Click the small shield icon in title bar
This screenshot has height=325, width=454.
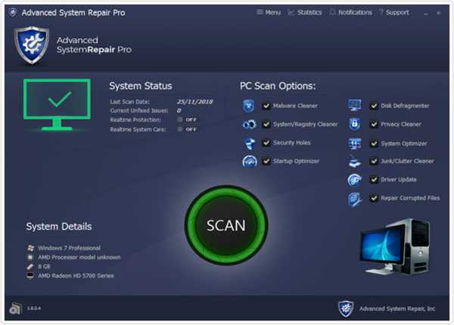[x=12, y=12]
